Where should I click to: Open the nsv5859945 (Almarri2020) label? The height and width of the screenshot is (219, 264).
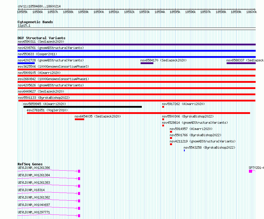tap(44, 104)
